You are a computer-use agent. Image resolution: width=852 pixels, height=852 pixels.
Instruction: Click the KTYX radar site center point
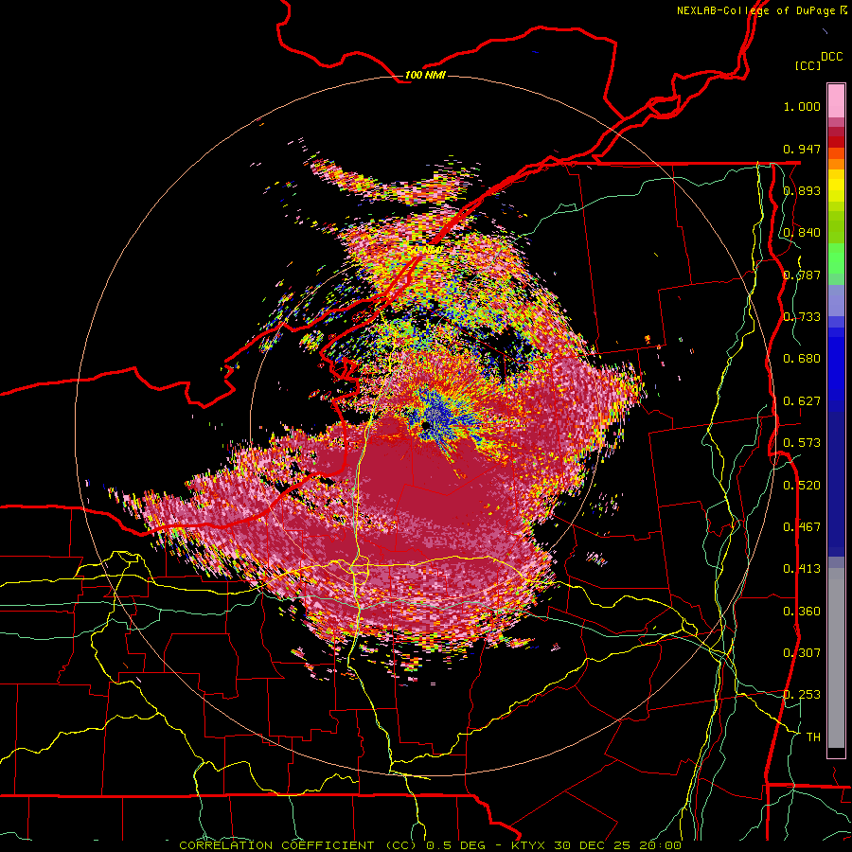click(x=426, y=425)
